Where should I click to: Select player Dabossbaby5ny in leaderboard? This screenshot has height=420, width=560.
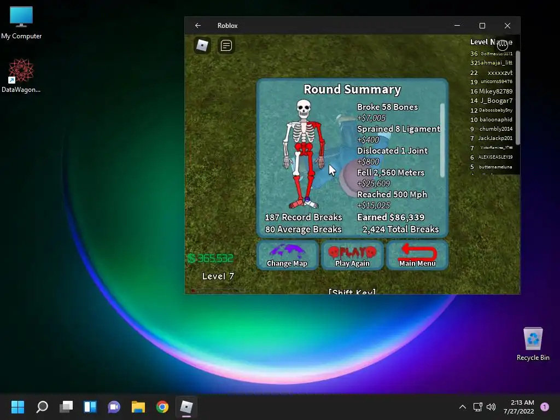click(491, 110)
